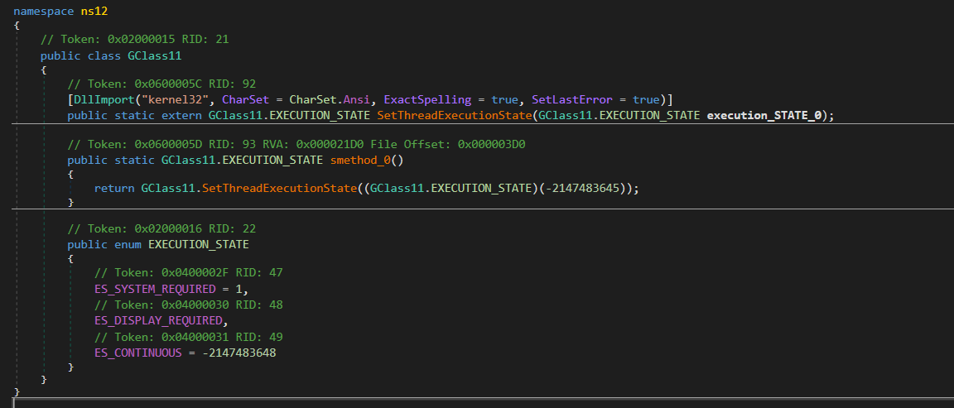Viewport: 954px width, 408px height.
Task: Click the RVA 0x000021D0 token comment
Action: pyautogui.click(x=296, y=144)
